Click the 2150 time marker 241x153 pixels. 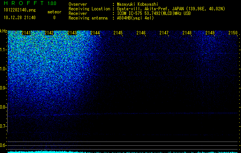pyautogui.click(x=233, y=33)
